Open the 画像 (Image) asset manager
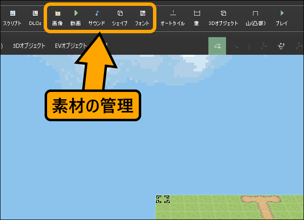304x220 pixels. coord(57,17)
